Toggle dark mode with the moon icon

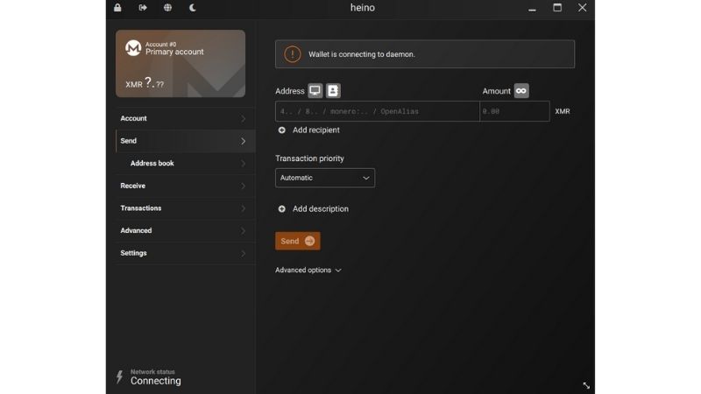(x=193, y=8)
